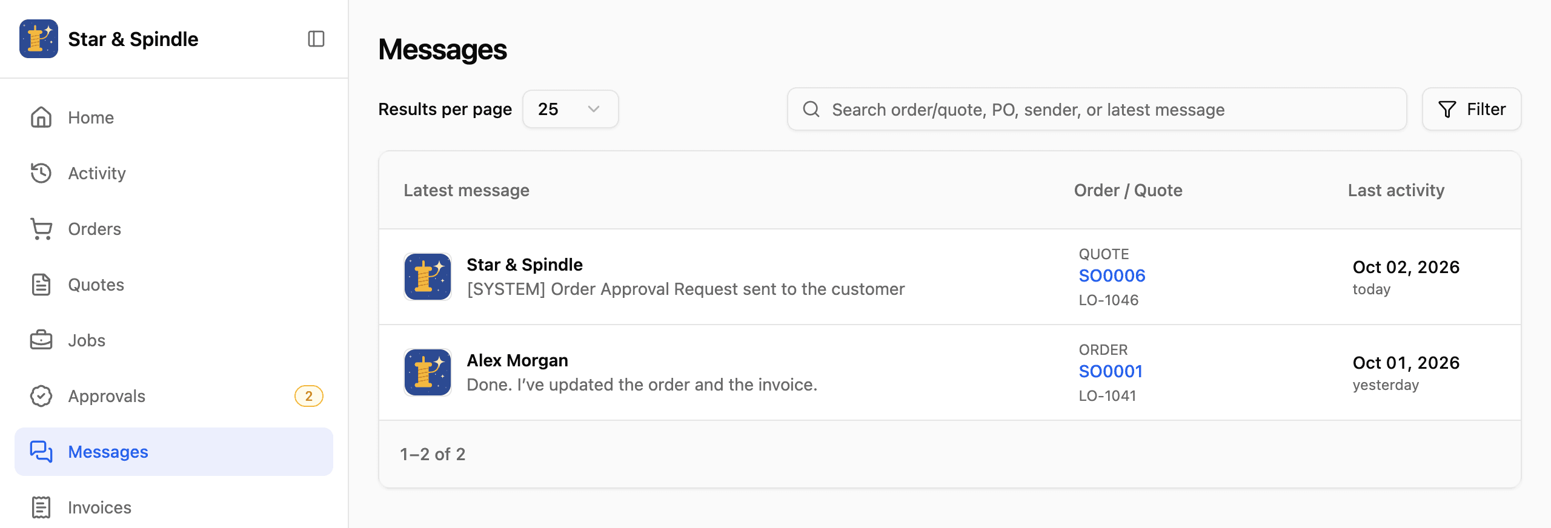The width and height of the screenshot is (1551, 528).
Task: Select the Messages sidebar item
Action: click(174, 452)
